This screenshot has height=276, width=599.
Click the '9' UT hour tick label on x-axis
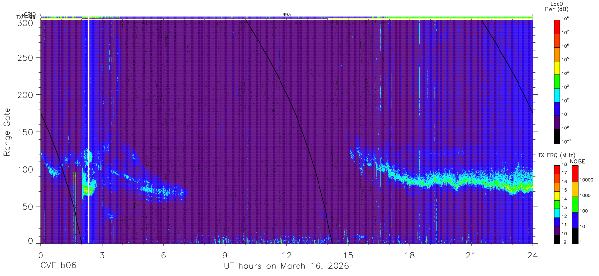click(225, 255)
